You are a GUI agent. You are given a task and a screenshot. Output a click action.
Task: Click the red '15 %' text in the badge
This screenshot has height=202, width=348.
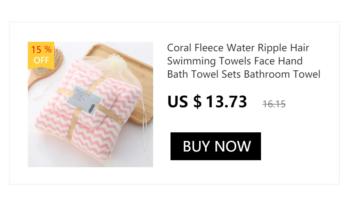(x=41, y=50)
